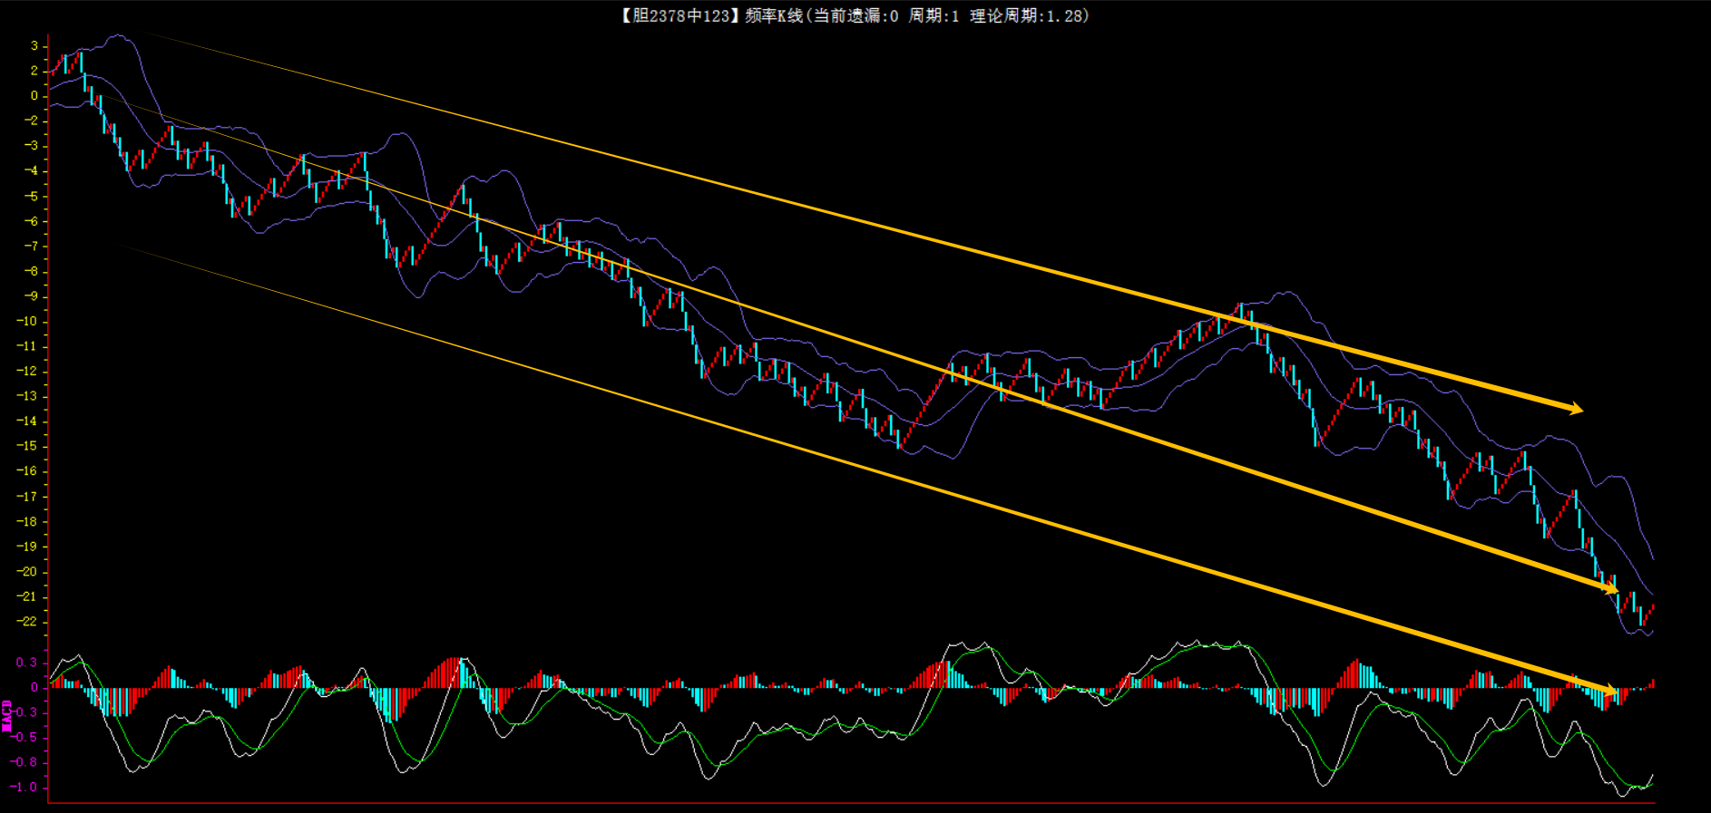Viewport: 1711px width, 813px height.
Task: Select the -1.0 MACD axis label
Action: click(24, 788)
